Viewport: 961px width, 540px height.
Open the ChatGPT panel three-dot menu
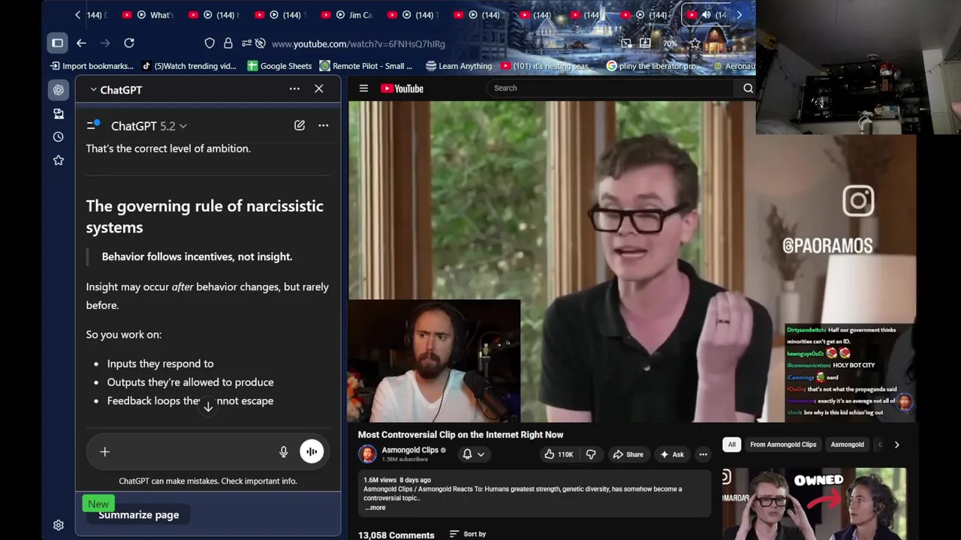[294, 89]
